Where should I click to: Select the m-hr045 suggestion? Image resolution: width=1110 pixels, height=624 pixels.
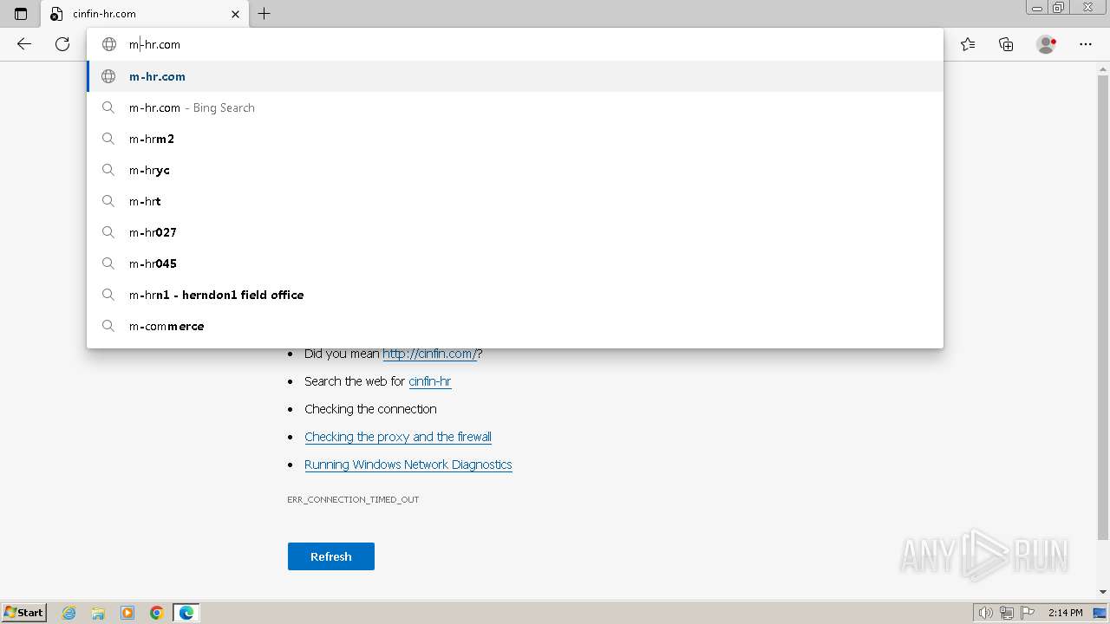(x=515, y=263)
